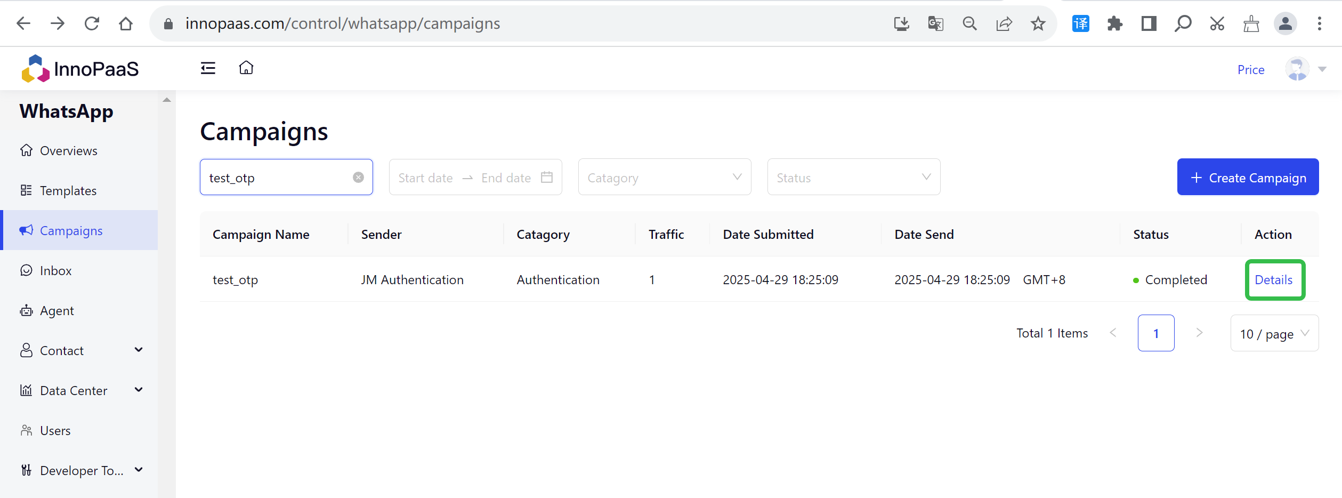Image resolution: width=1342 pixels, height=498 pixels.
Task: Expand the Data Center submenu
Action: [139, 390]
